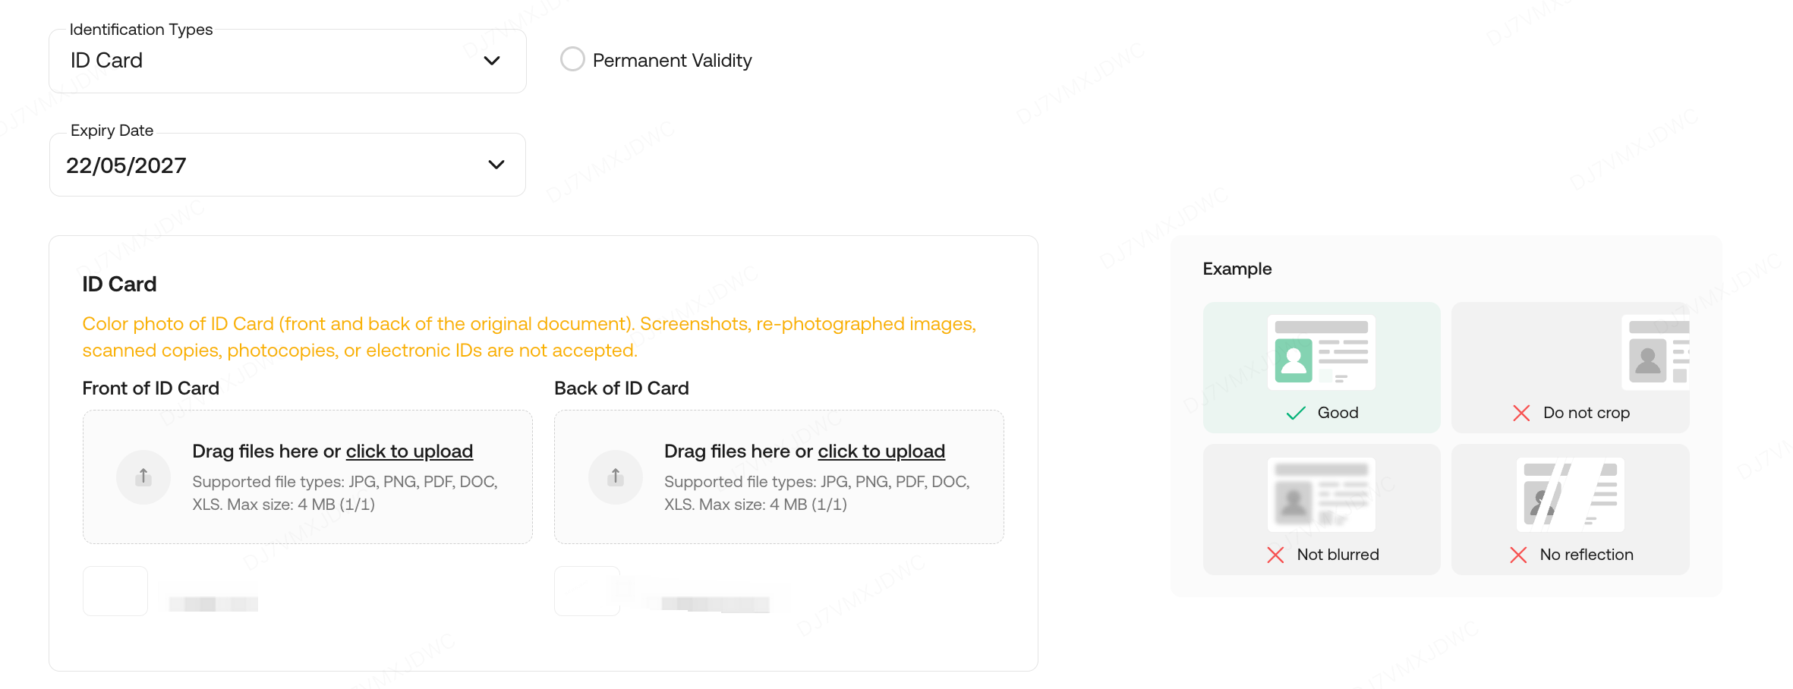Click the green checkmark next to Good
Screen dimensions: 1793x689
[x=1296, y=413]
